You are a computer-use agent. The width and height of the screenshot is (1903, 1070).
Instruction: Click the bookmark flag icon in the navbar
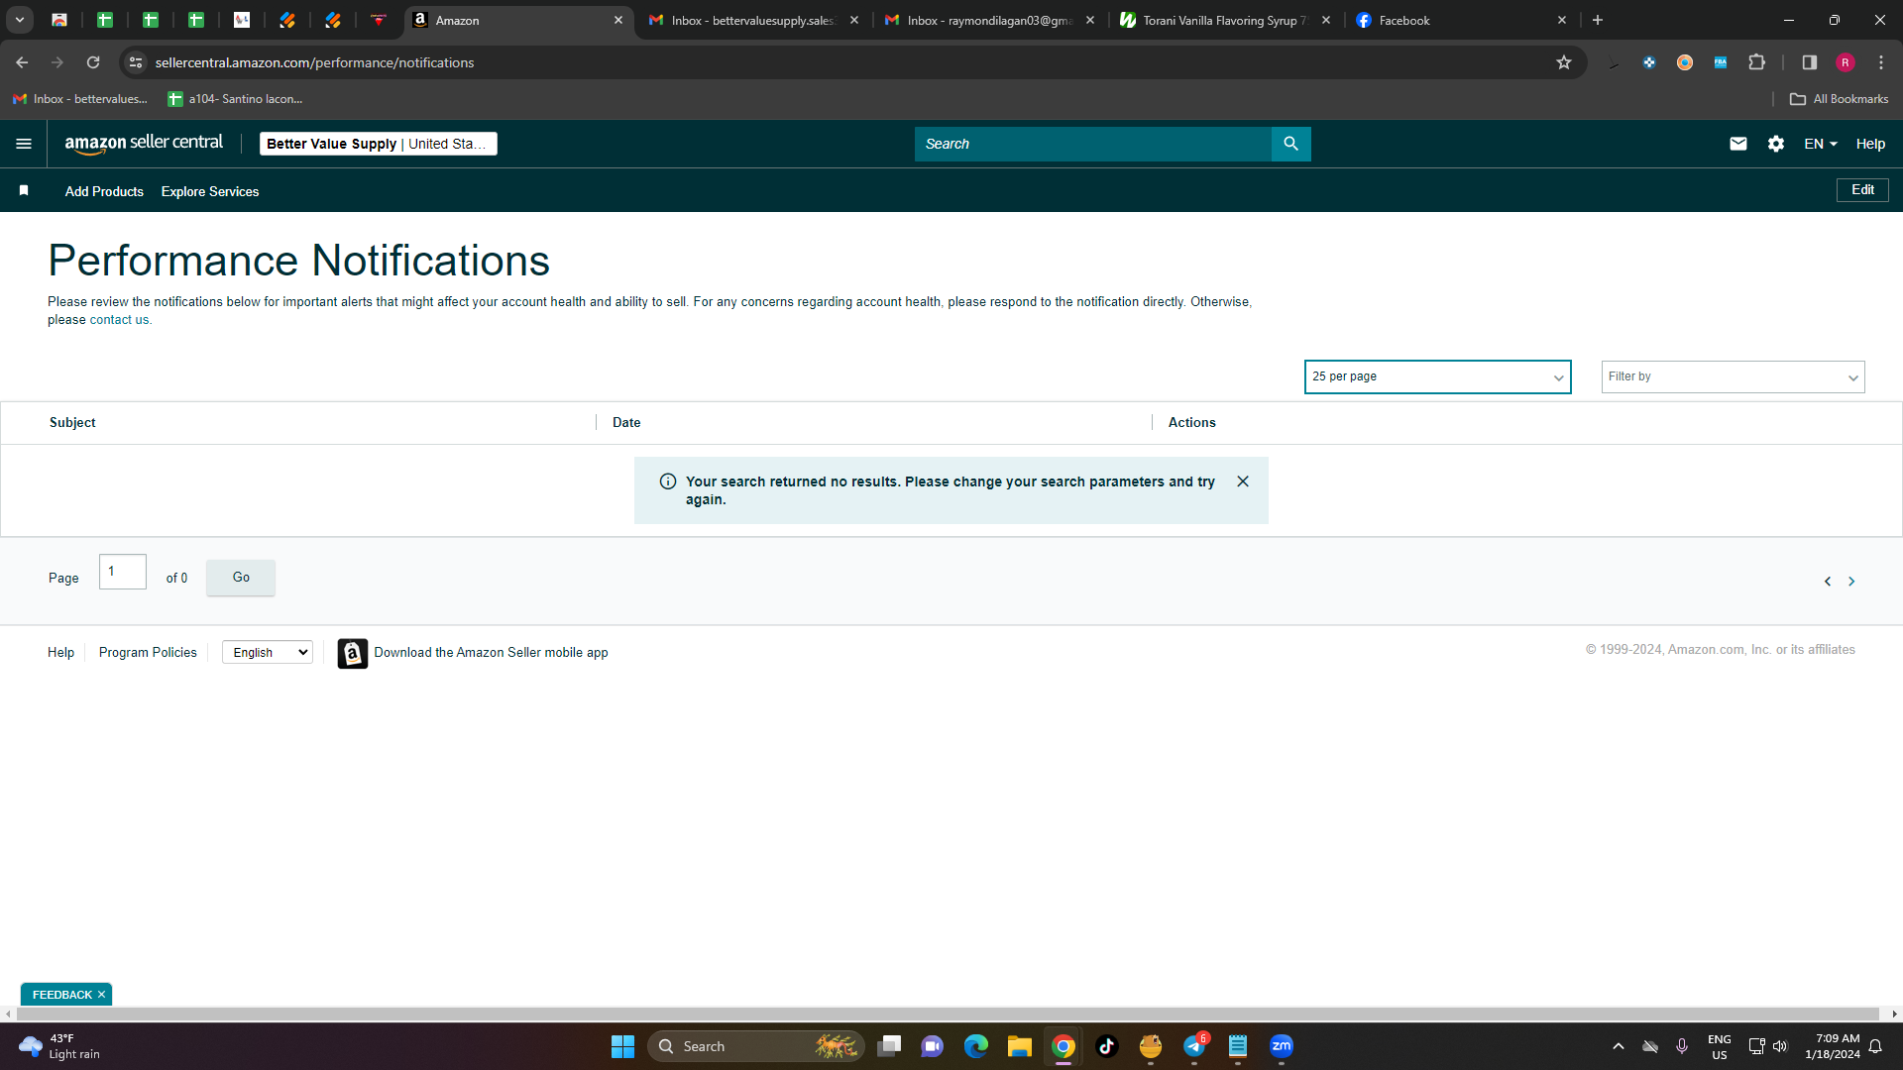[24, 190]
